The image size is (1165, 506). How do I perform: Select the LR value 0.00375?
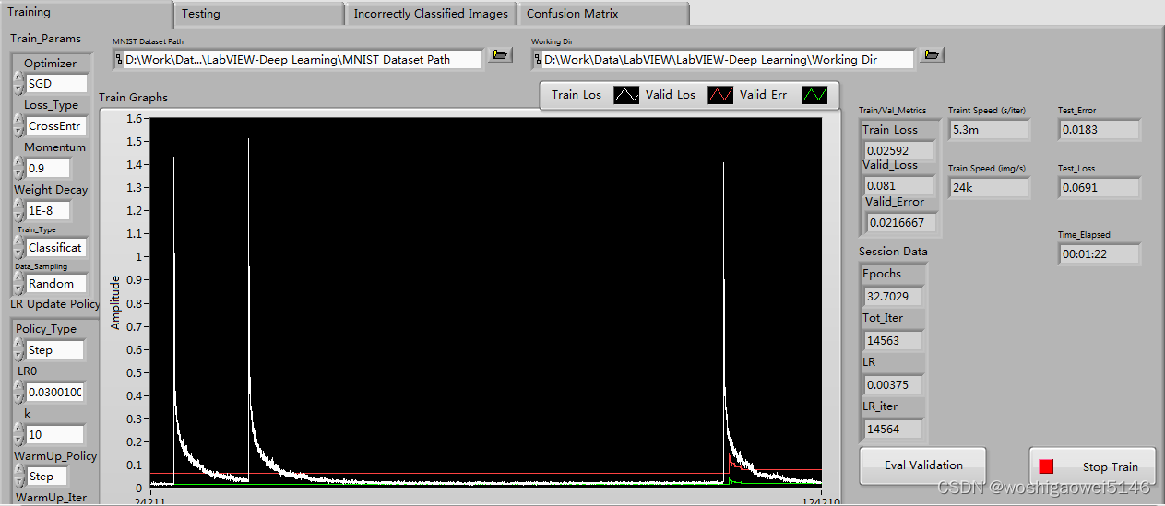point(892,384)
